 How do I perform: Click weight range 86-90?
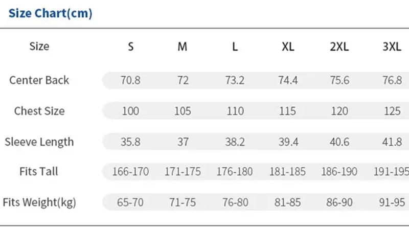tap(339, 202)
